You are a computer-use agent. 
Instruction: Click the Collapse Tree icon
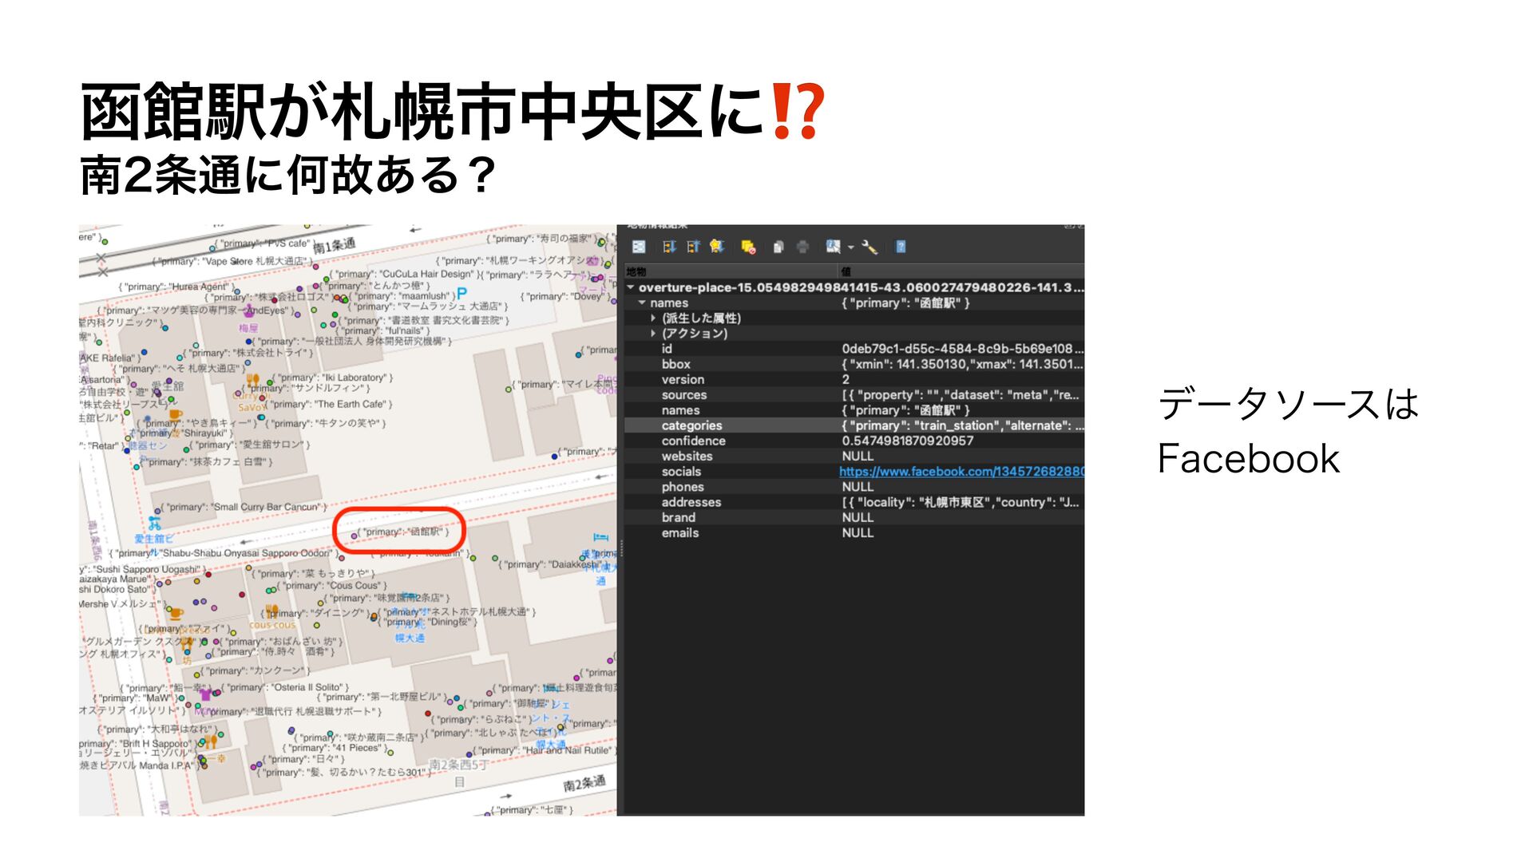coord(693,247)
